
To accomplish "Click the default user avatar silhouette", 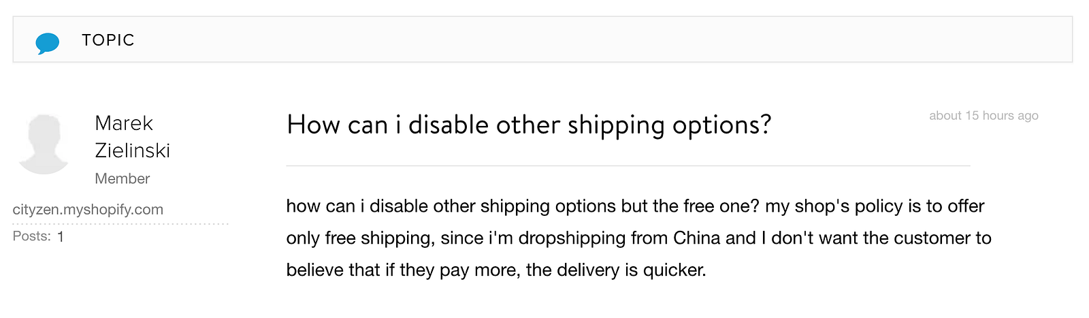I will pyautogui.click(x=44, y=143).
